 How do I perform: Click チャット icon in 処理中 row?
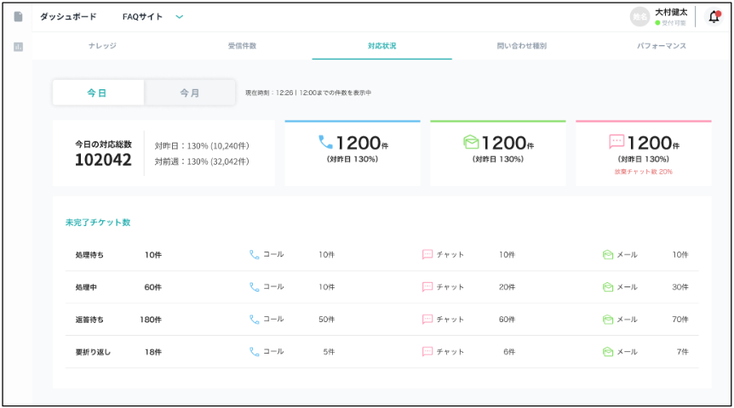coord(427,287)
